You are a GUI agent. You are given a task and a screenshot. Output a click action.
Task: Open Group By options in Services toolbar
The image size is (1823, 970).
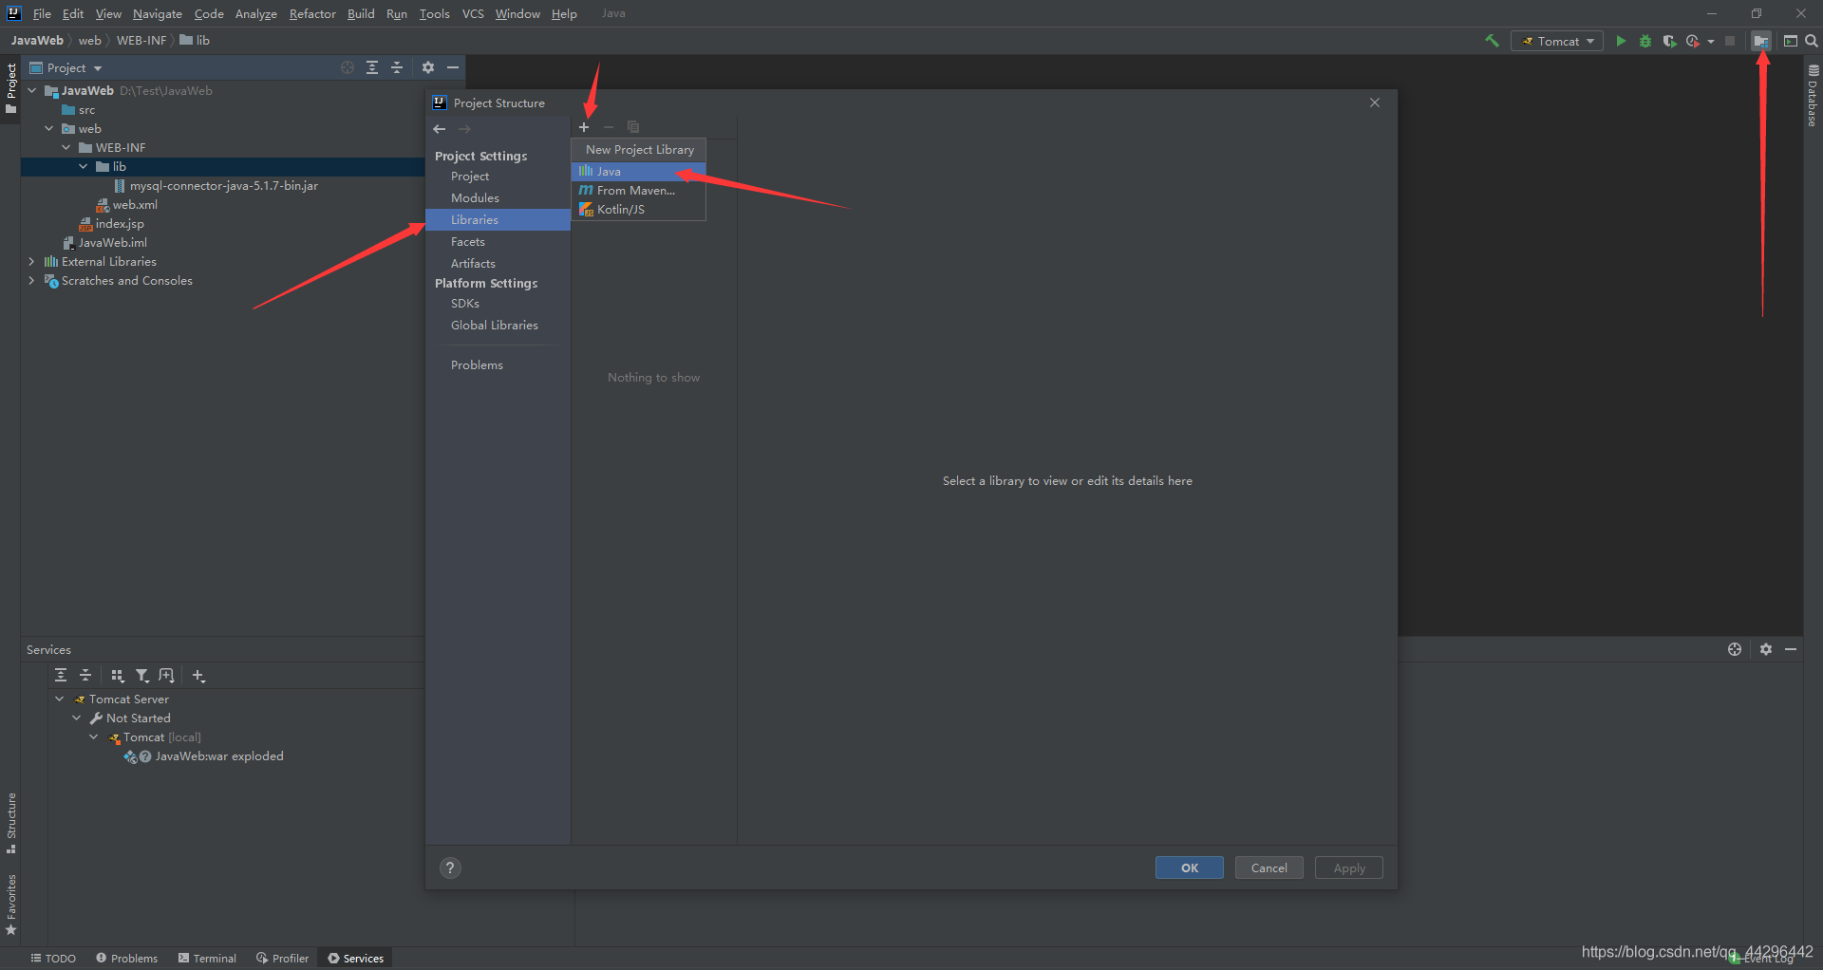pos(118,675)
